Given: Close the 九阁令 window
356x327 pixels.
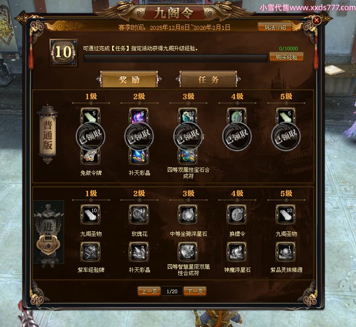Looking at the screenshot, I should 316,20.
